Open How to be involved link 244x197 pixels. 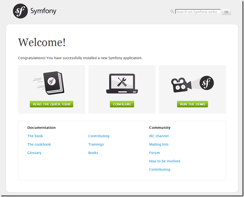[165, 161]
